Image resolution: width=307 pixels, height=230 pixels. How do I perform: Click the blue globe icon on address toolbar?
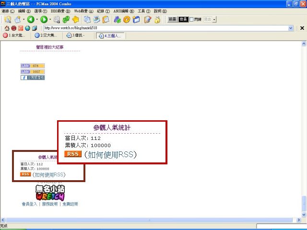click(x=27, y=28)
